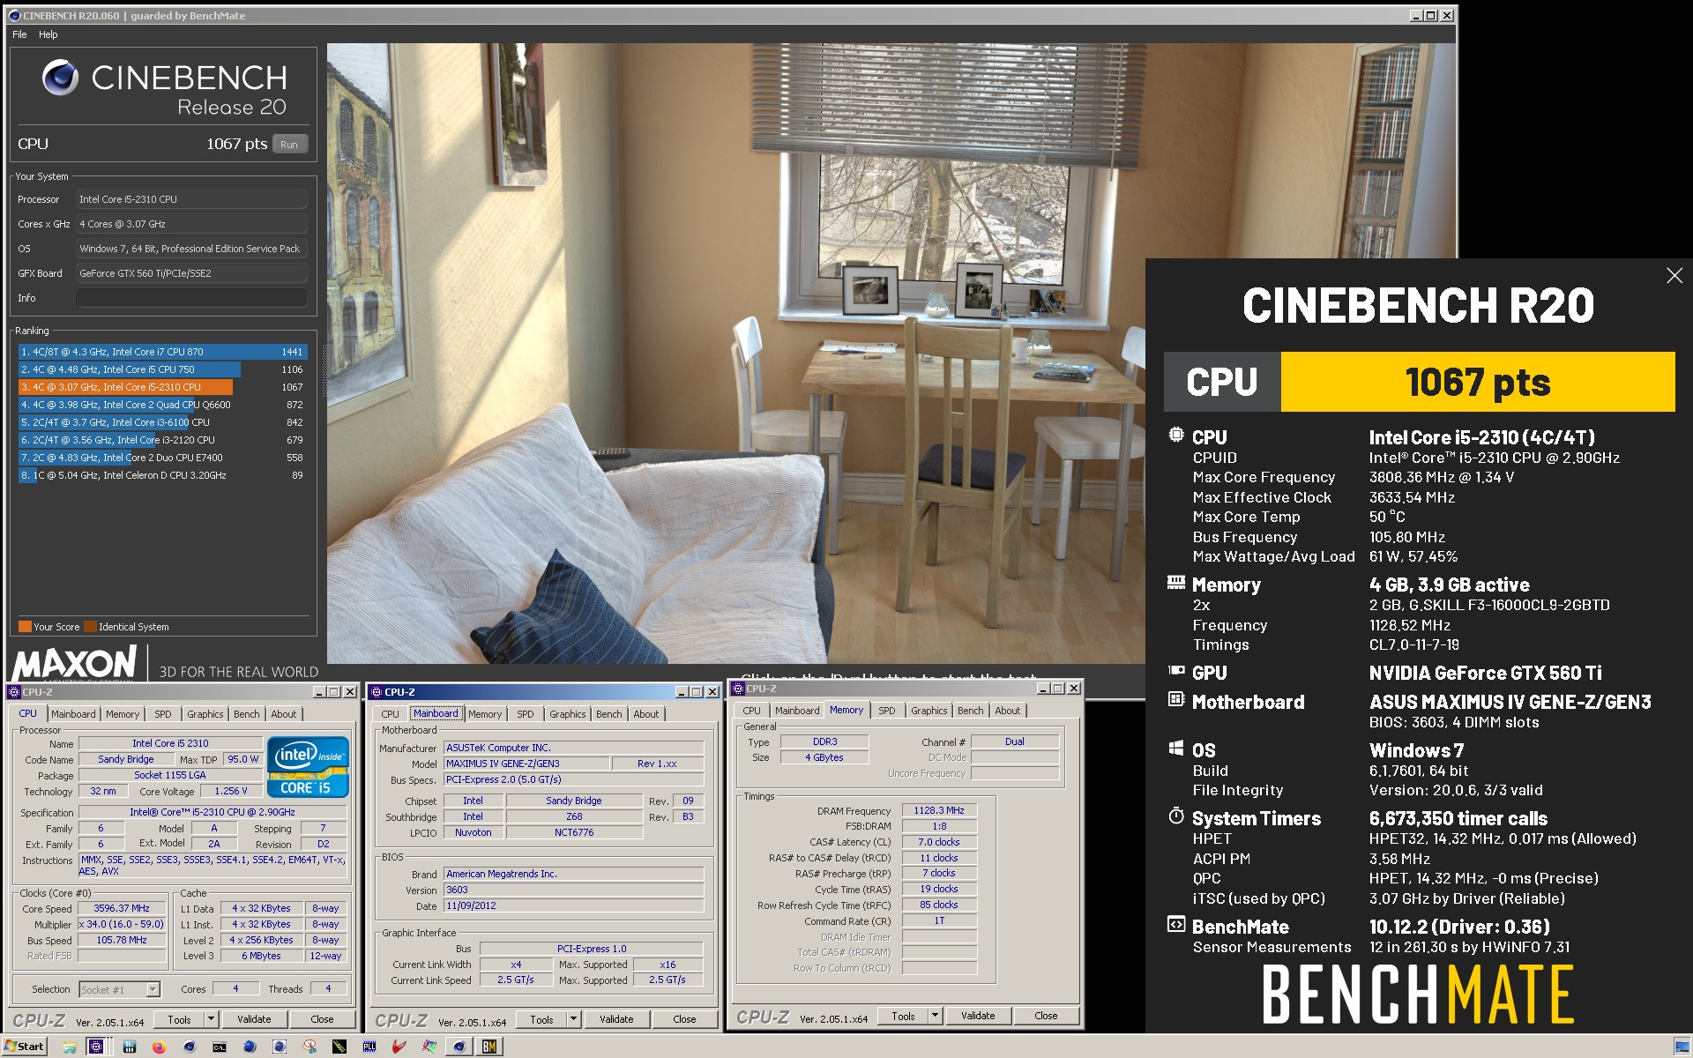Viewport: 1693px width, 1058px height.
Task: Open Tools dropdown arrow in left CPU-Z window
Action: (212, 1019)
